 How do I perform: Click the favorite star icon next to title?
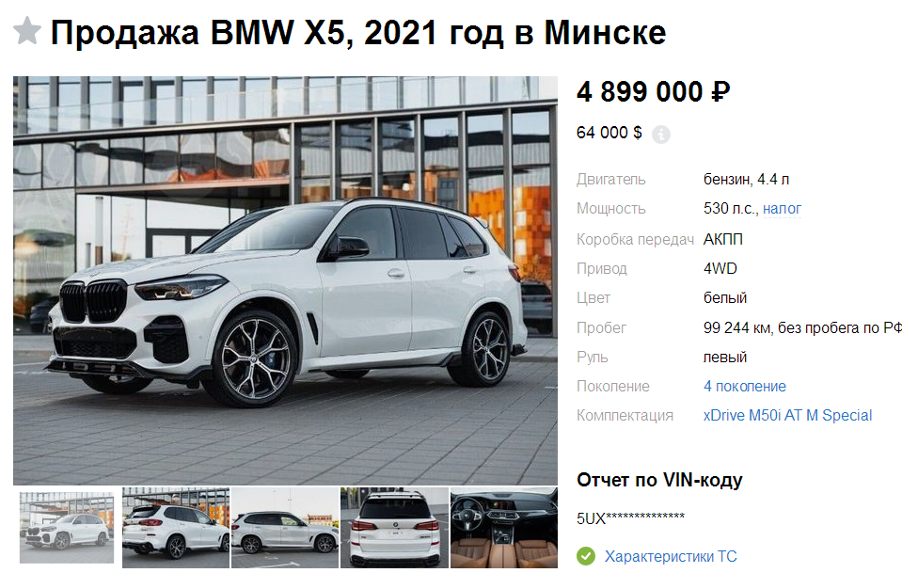[x=27, y=32]
